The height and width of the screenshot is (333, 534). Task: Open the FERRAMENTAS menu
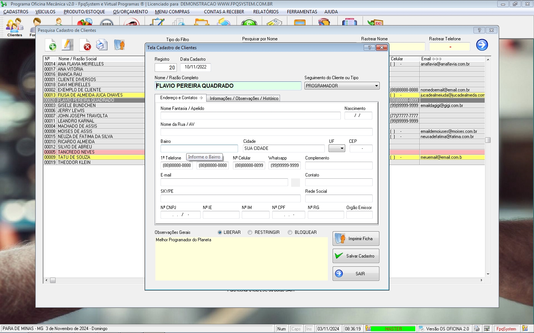tap(302, 12)
